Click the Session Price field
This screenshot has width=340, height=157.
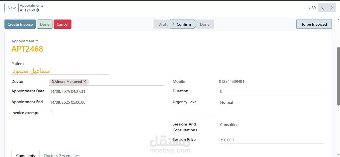click(272, 140)
